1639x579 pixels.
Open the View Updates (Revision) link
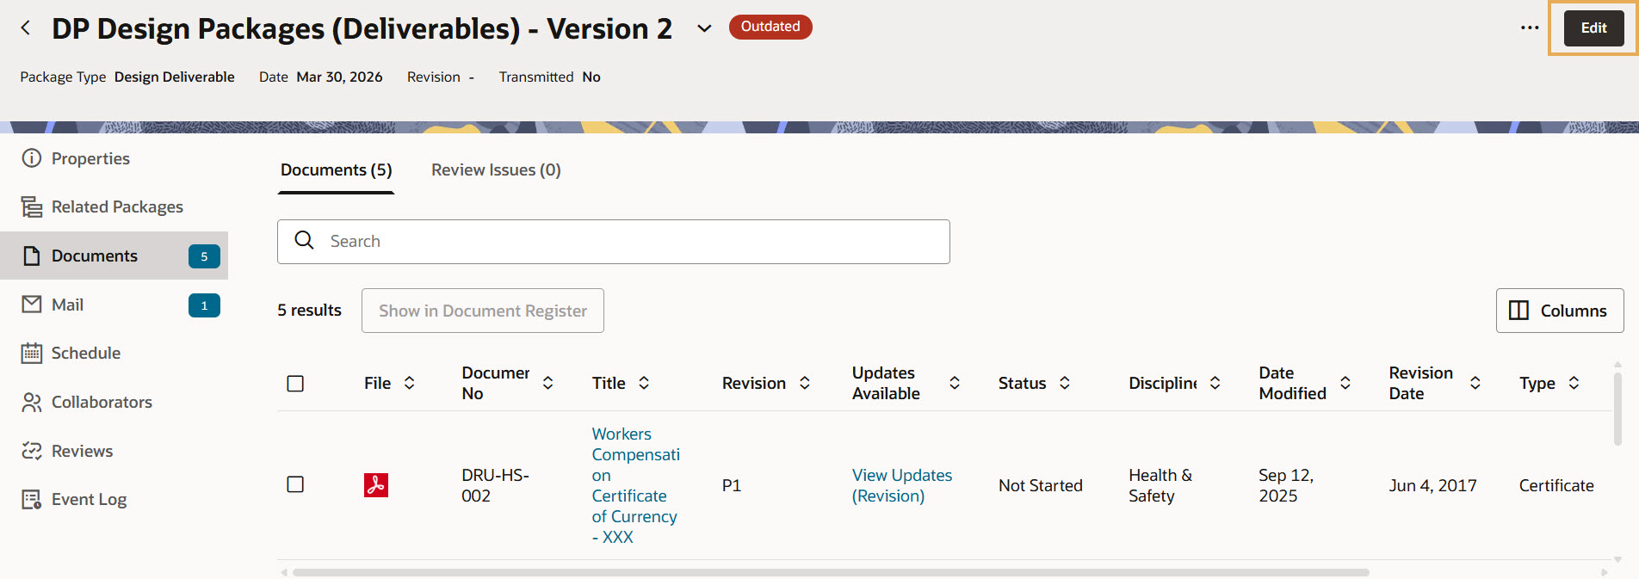click(901, 485)
